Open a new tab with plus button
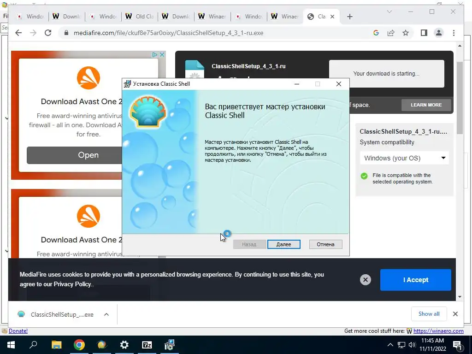The width and height of the screenshot is (472, 354). (x=349, y=17)
